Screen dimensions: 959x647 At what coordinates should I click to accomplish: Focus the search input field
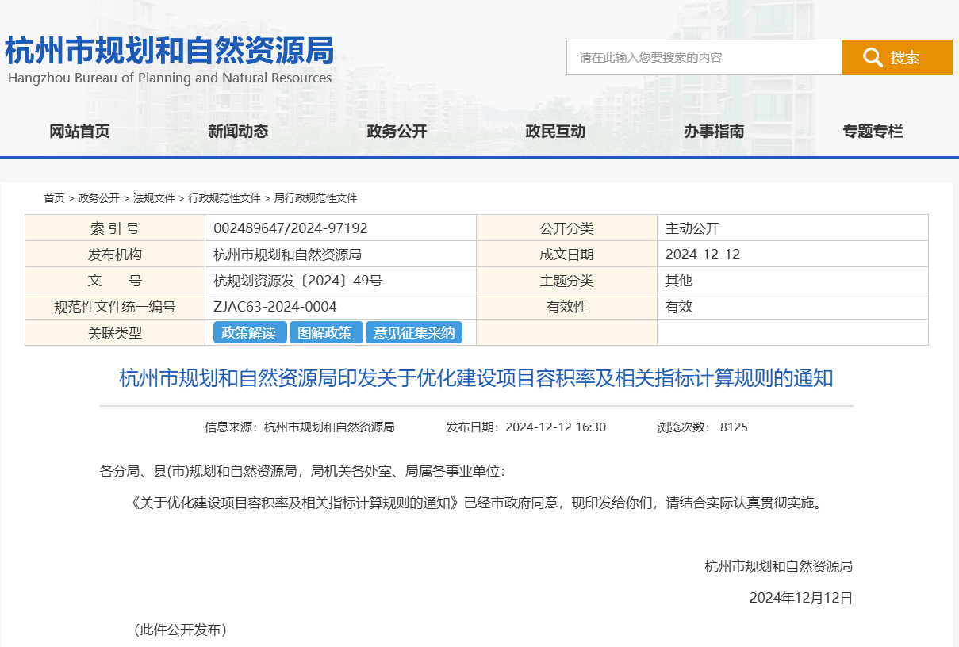pyautogui.click(x=704, y=57)
